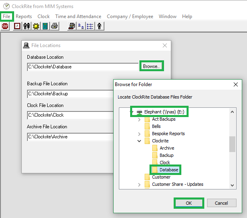Select 'Archive' subfolder label
This screenshot has width=247, height=218.
pyautogui.click(x=167, y=148)
